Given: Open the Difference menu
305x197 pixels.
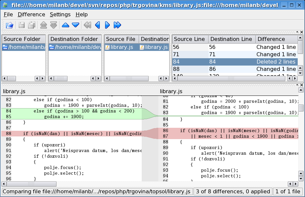Looking at the screenshot, I should (x=31, y=14).
